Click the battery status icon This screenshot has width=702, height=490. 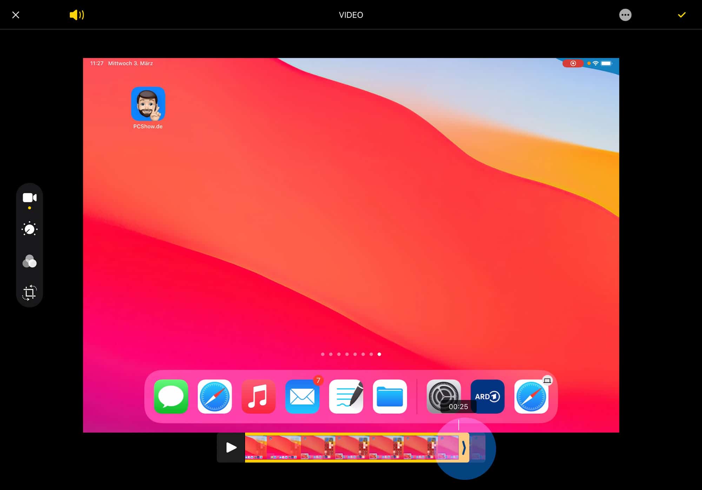(607, 63)
